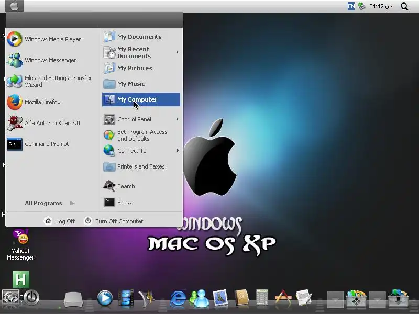419x314 pixels.
Task: Expand the Connect To submenu arrow
Action: 177,151
